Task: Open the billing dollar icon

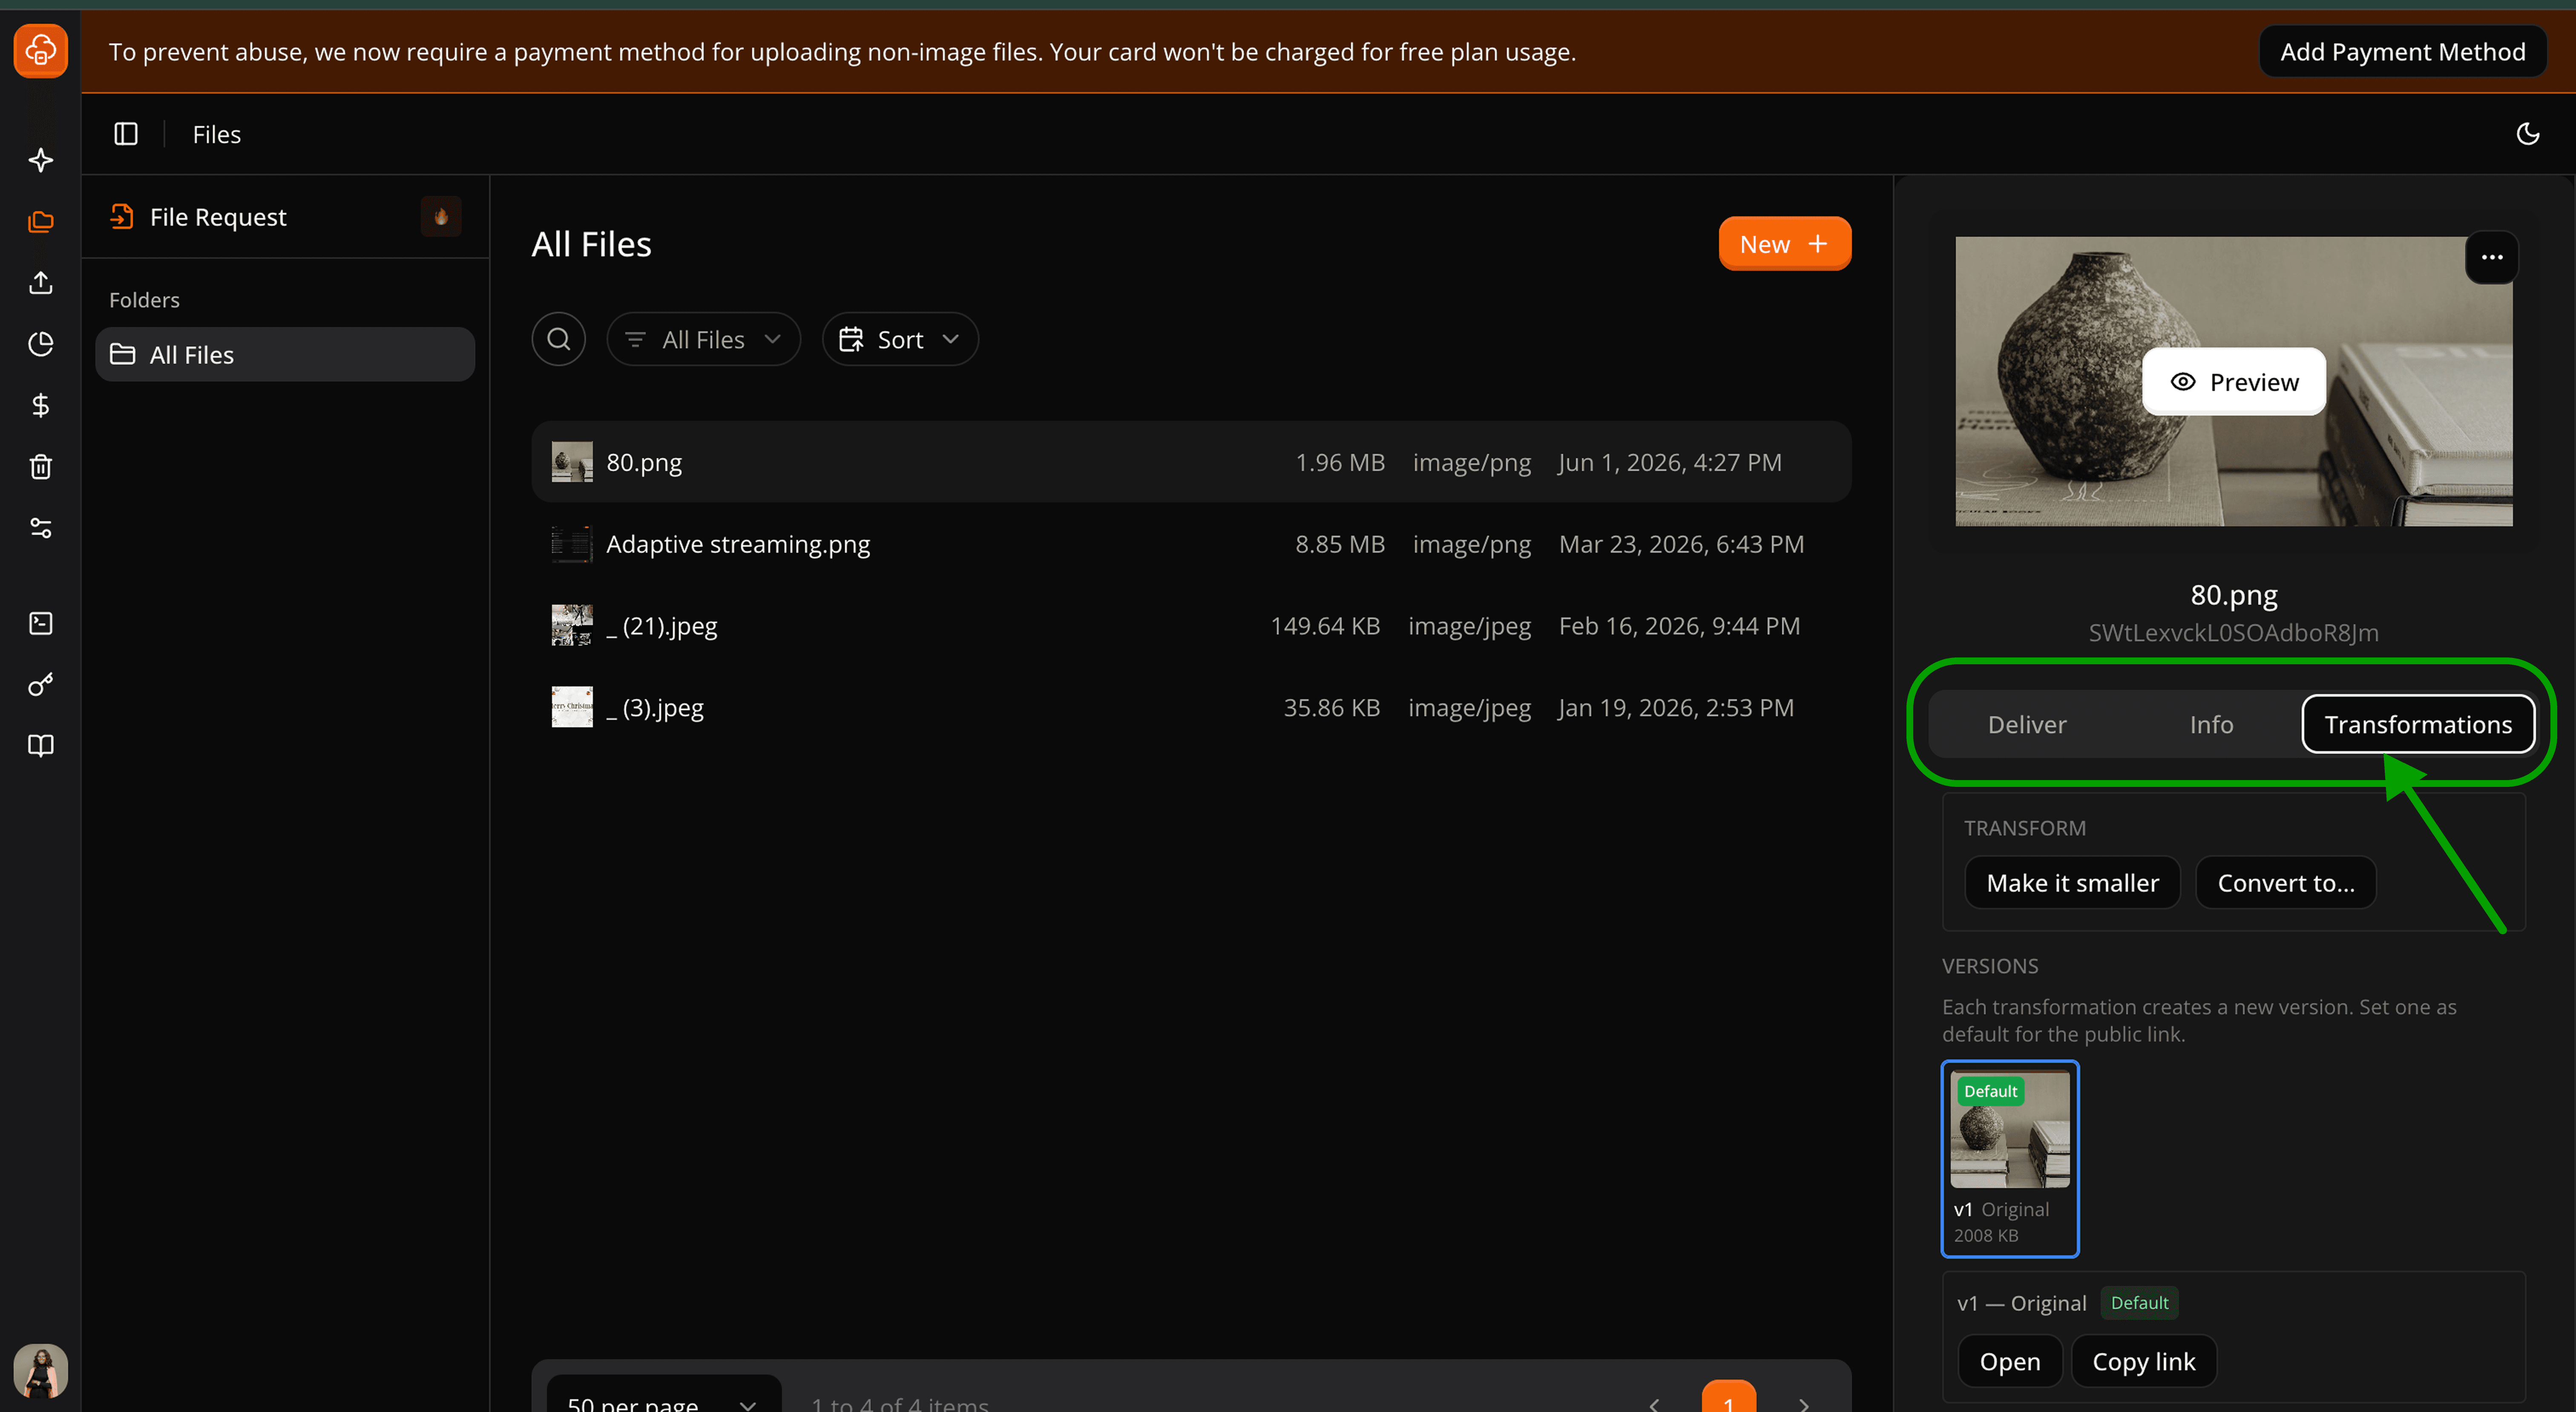Action: point(41,405)
